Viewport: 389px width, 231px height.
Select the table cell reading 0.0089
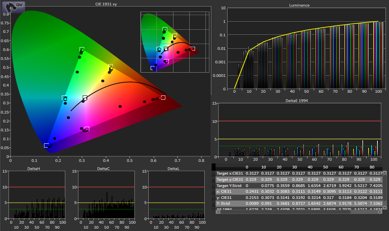(x=252, y=204)
